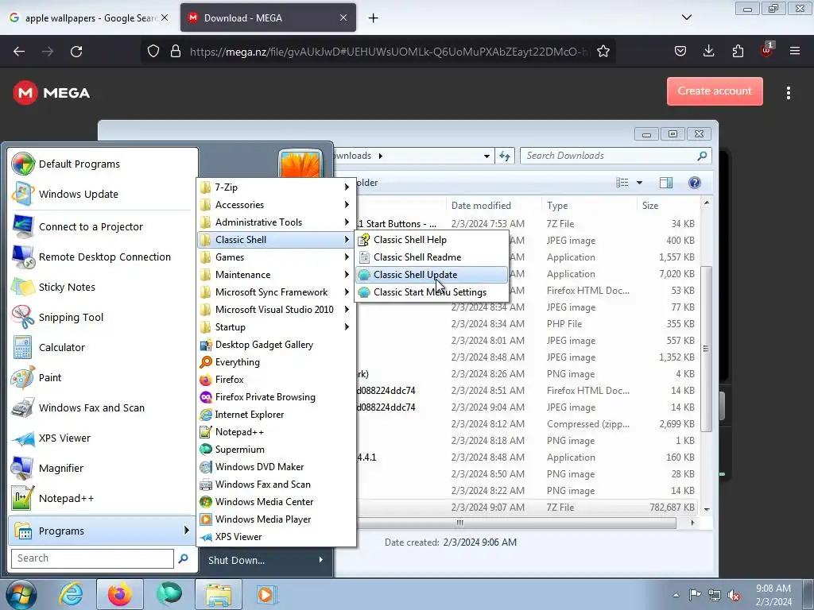Open MEGA more options menu
The width and height of the screenshot is (814, 610).
click(789, 93)
